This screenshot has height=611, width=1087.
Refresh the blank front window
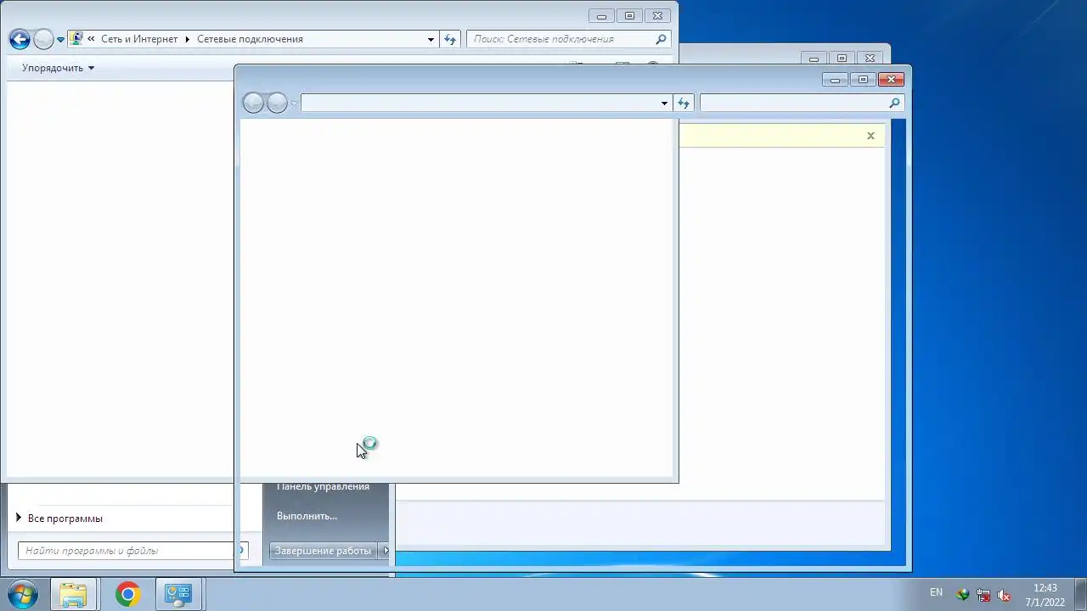(x=684, y=103)
